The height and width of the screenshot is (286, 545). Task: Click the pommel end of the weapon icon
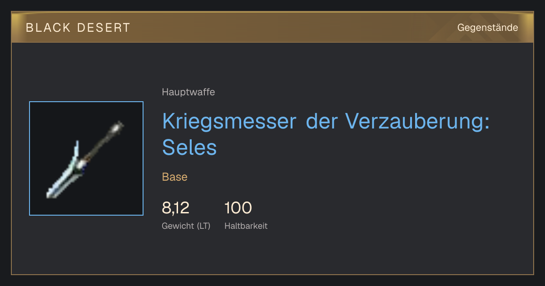(x=119, y=125)
